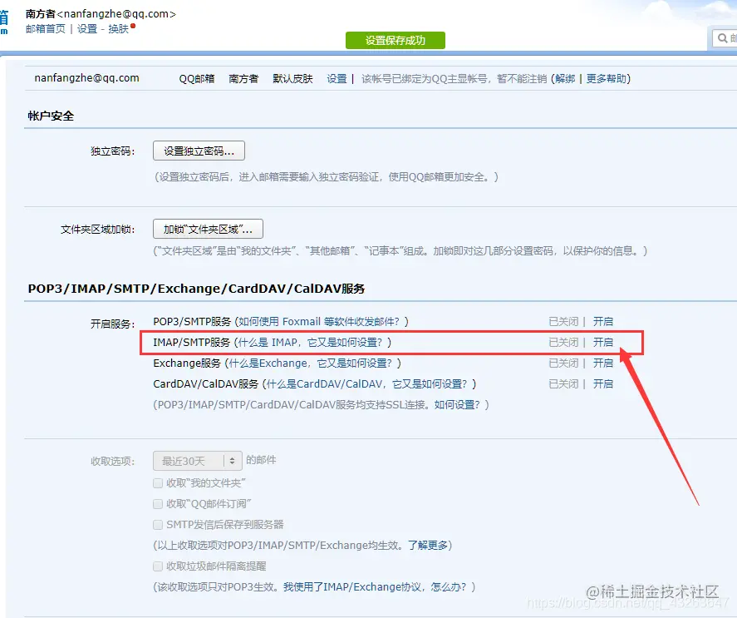The width and height of the screenshot is (737, 618).
Task: Check the 收取"我的文件夹" checkbox
Action: point(158,482)
